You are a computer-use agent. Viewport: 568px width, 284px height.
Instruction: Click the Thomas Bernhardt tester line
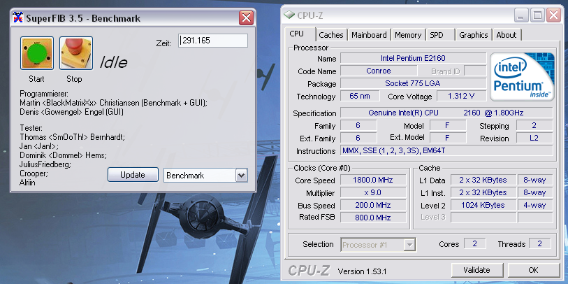pyautogui.click(x=72, y=138)
